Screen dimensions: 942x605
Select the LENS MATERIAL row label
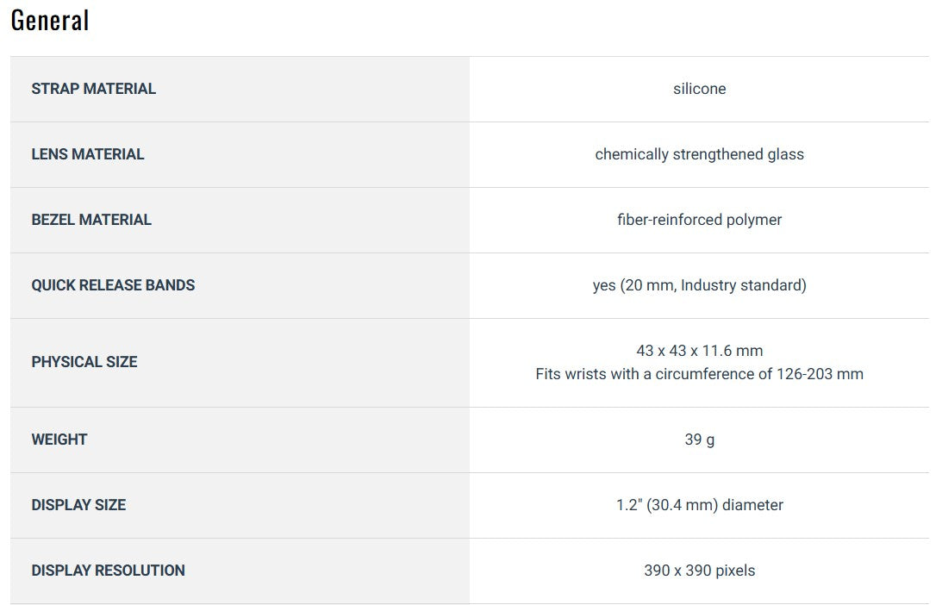(x=88, y=154)
